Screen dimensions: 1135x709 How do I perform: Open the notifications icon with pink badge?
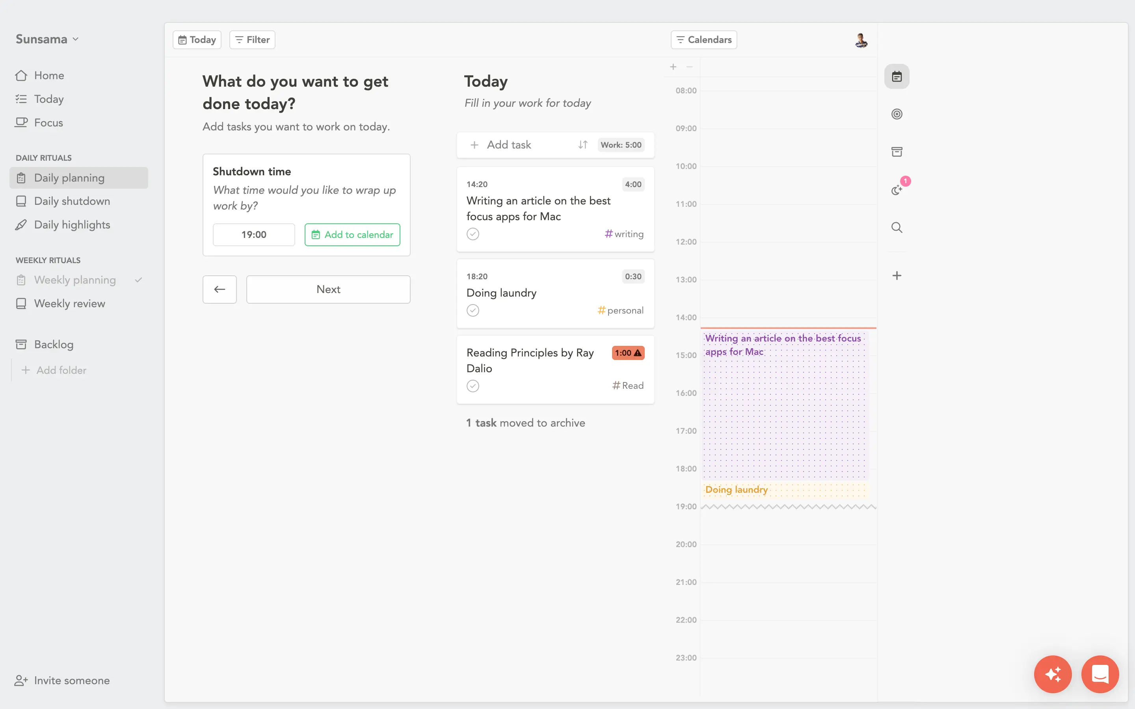point(897,189)
